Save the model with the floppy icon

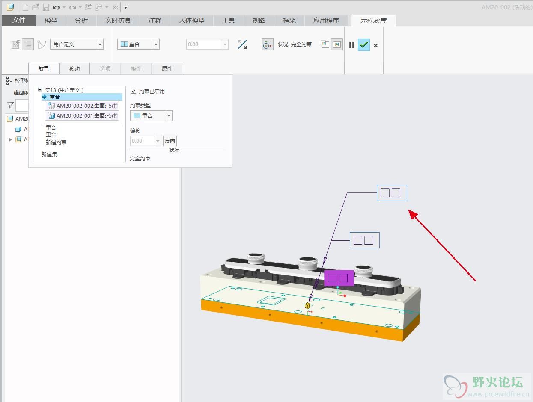(x=46, y=7)
